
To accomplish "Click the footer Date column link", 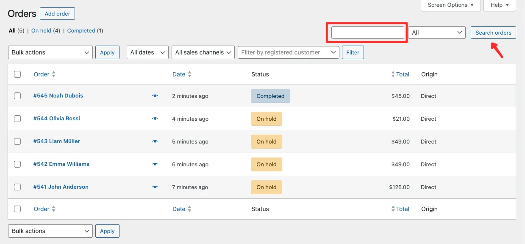I will 179,209.
